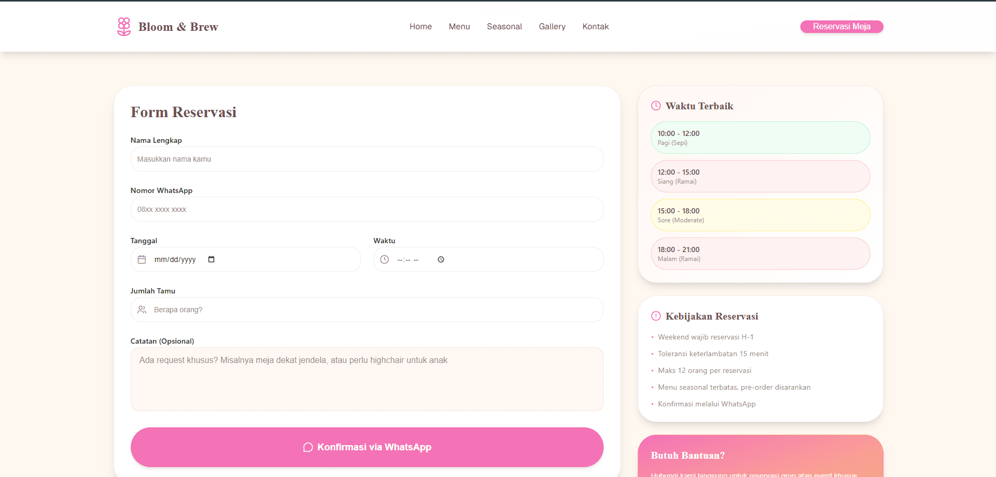Open the time picker clock icon
The height and width of the screenshot is (477, 996).
(x=441, y=259)
